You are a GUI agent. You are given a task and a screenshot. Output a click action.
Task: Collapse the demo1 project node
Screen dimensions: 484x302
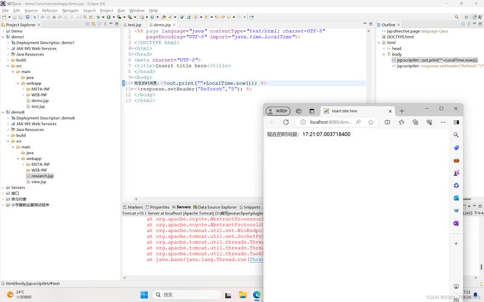(x=3, y=37)
